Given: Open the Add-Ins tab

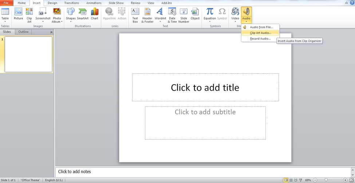Looking at the screenshot, I should click(x=166, y=3).
